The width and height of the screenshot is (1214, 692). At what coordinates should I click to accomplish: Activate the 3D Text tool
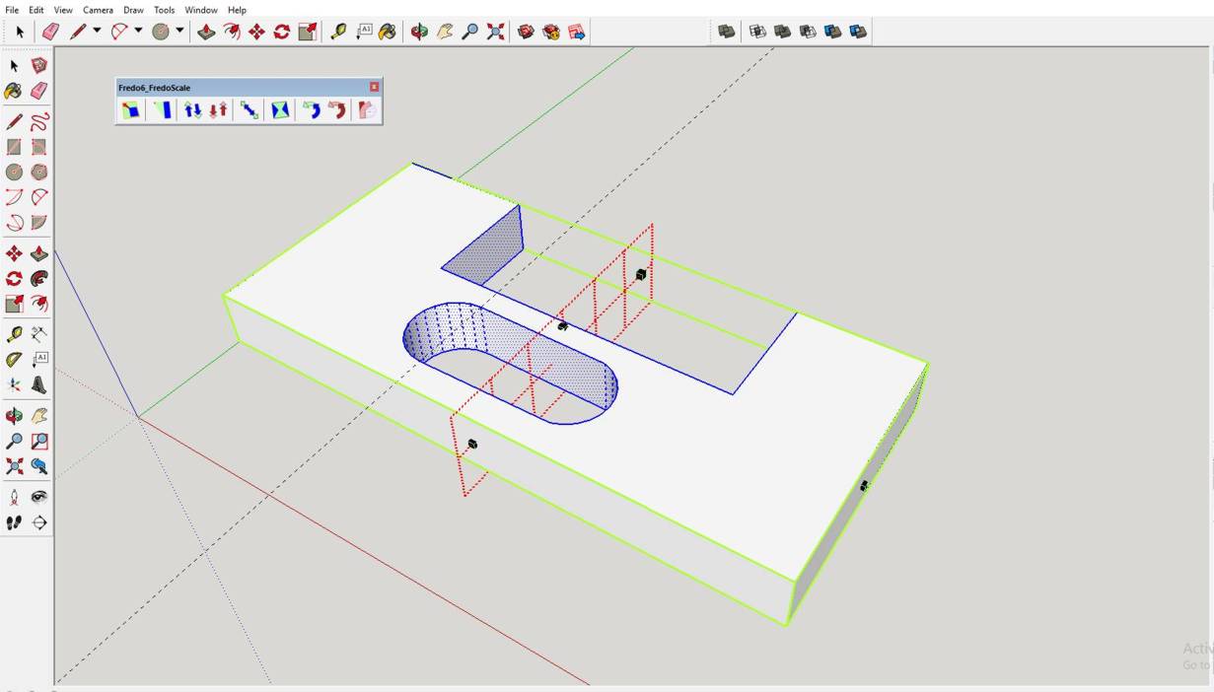pyautogui.click(x=39, y=385)
